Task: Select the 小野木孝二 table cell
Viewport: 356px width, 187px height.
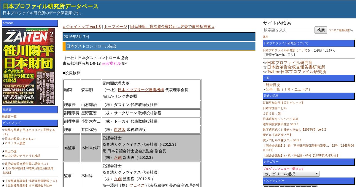Action: [91, 121]
